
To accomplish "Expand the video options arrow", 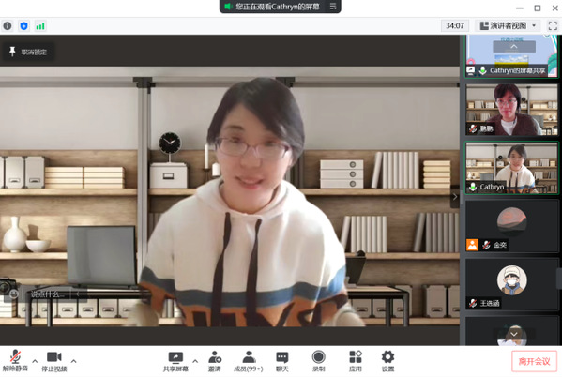I will [73, 361].
